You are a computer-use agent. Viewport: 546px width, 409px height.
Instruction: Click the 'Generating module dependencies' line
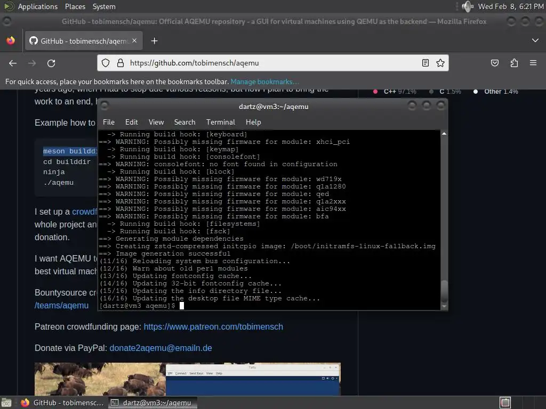coord(171,239)
